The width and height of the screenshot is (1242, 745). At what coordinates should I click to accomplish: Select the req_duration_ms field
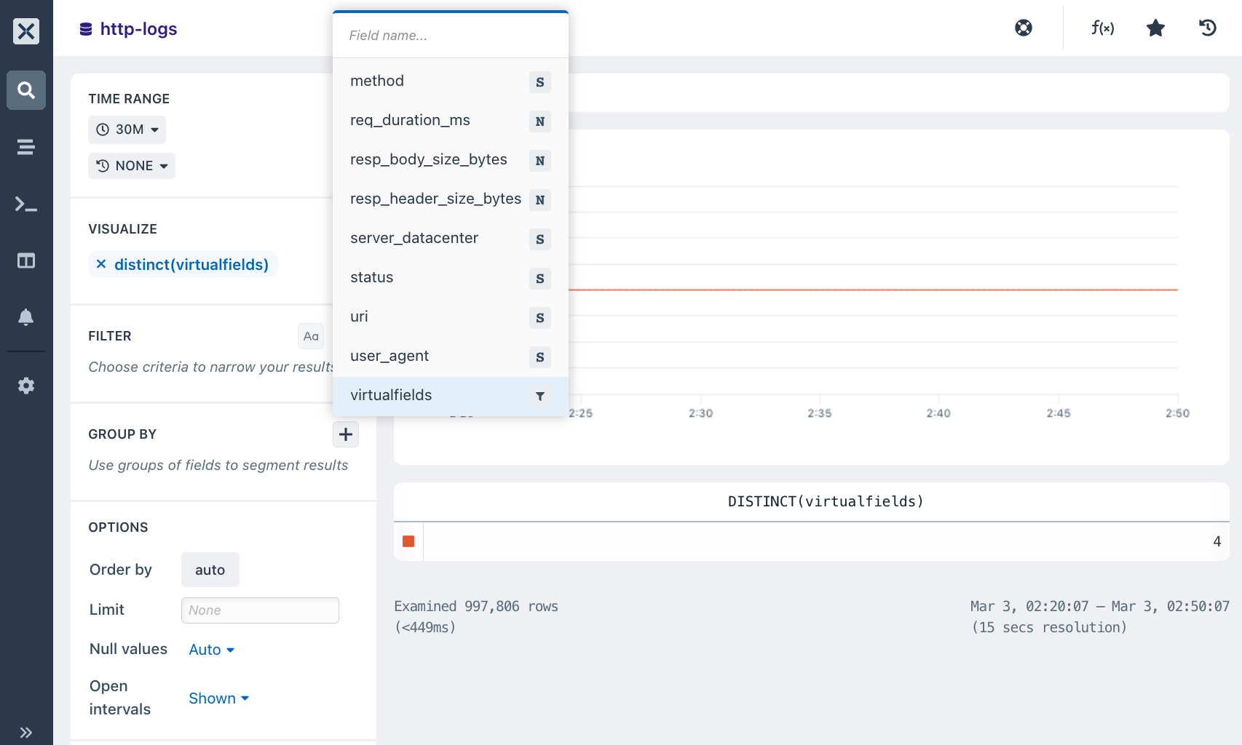451,121
